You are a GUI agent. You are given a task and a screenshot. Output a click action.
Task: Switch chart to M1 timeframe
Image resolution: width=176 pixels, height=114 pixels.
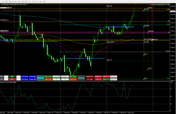click(15, 2)
